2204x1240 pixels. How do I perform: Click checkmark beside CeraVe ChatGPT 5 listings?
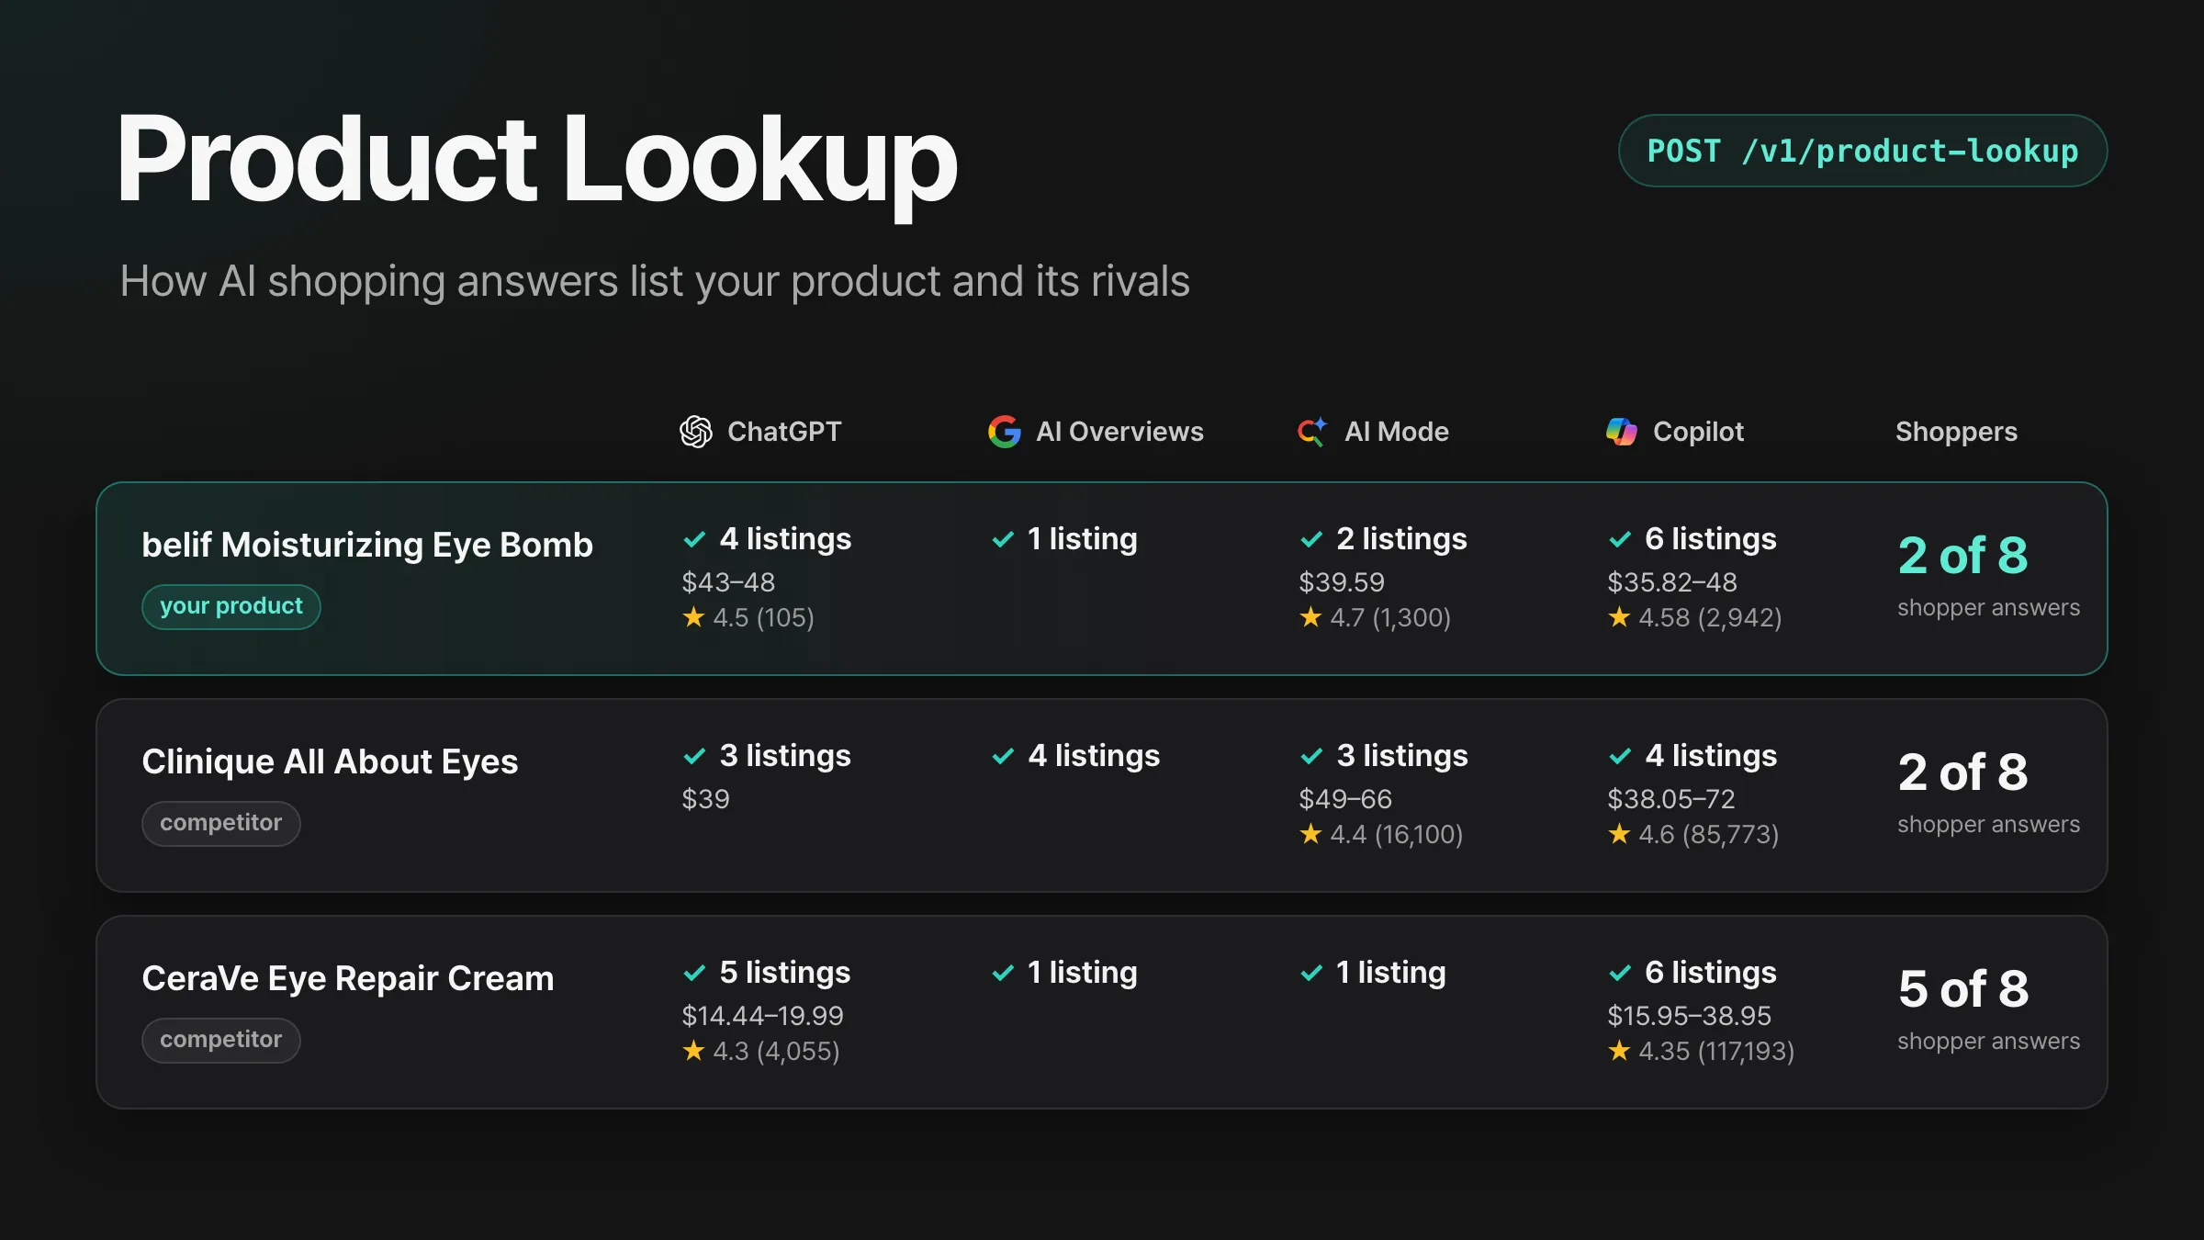click(x=694, y=973)
